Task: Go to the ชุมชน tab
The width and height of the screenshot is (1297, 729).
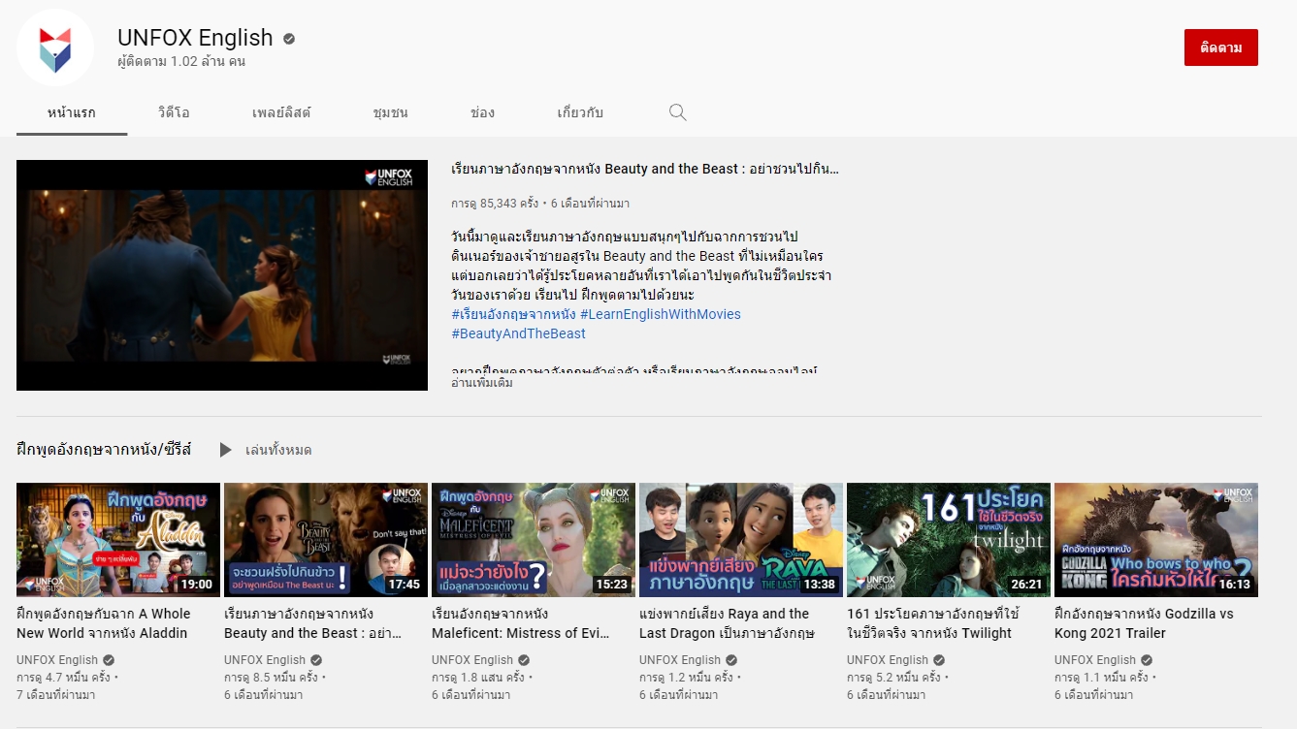Action: coord(390,112)
